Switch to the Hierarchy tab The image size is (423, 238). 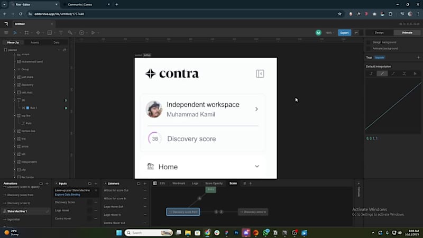pyautogui.click(x=13, y=42)
